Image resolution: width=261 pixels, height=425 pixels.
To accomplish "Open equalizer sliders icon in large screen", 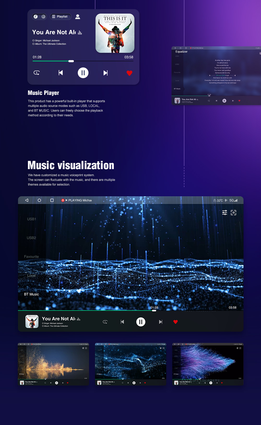I will pos(224,212).
